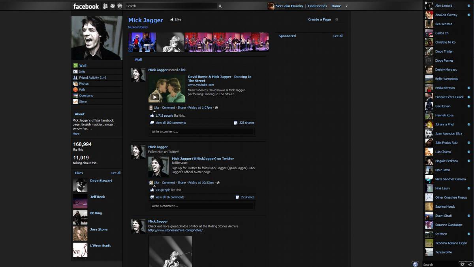Like the Twitter follow post

[x=156, y=182]
